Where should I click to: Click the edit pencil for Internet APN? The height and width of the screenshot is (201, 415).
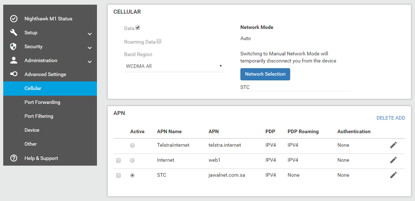pyautogui.click(x=393, y=160)
